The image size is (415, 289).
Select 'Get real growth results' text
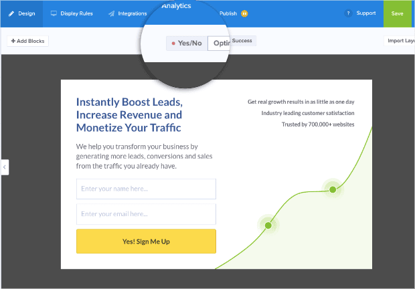[x=301, y=102]
